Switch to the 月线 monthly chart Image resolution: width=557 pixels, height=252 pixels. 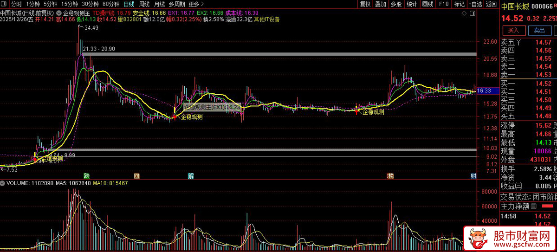tap(160, 4)
